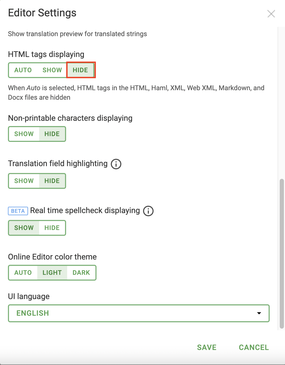Image resolution: width=285 pixels, height=365 pixels.
Task: Select Auto color theme for Online Editor
Action: pos(23,273)
